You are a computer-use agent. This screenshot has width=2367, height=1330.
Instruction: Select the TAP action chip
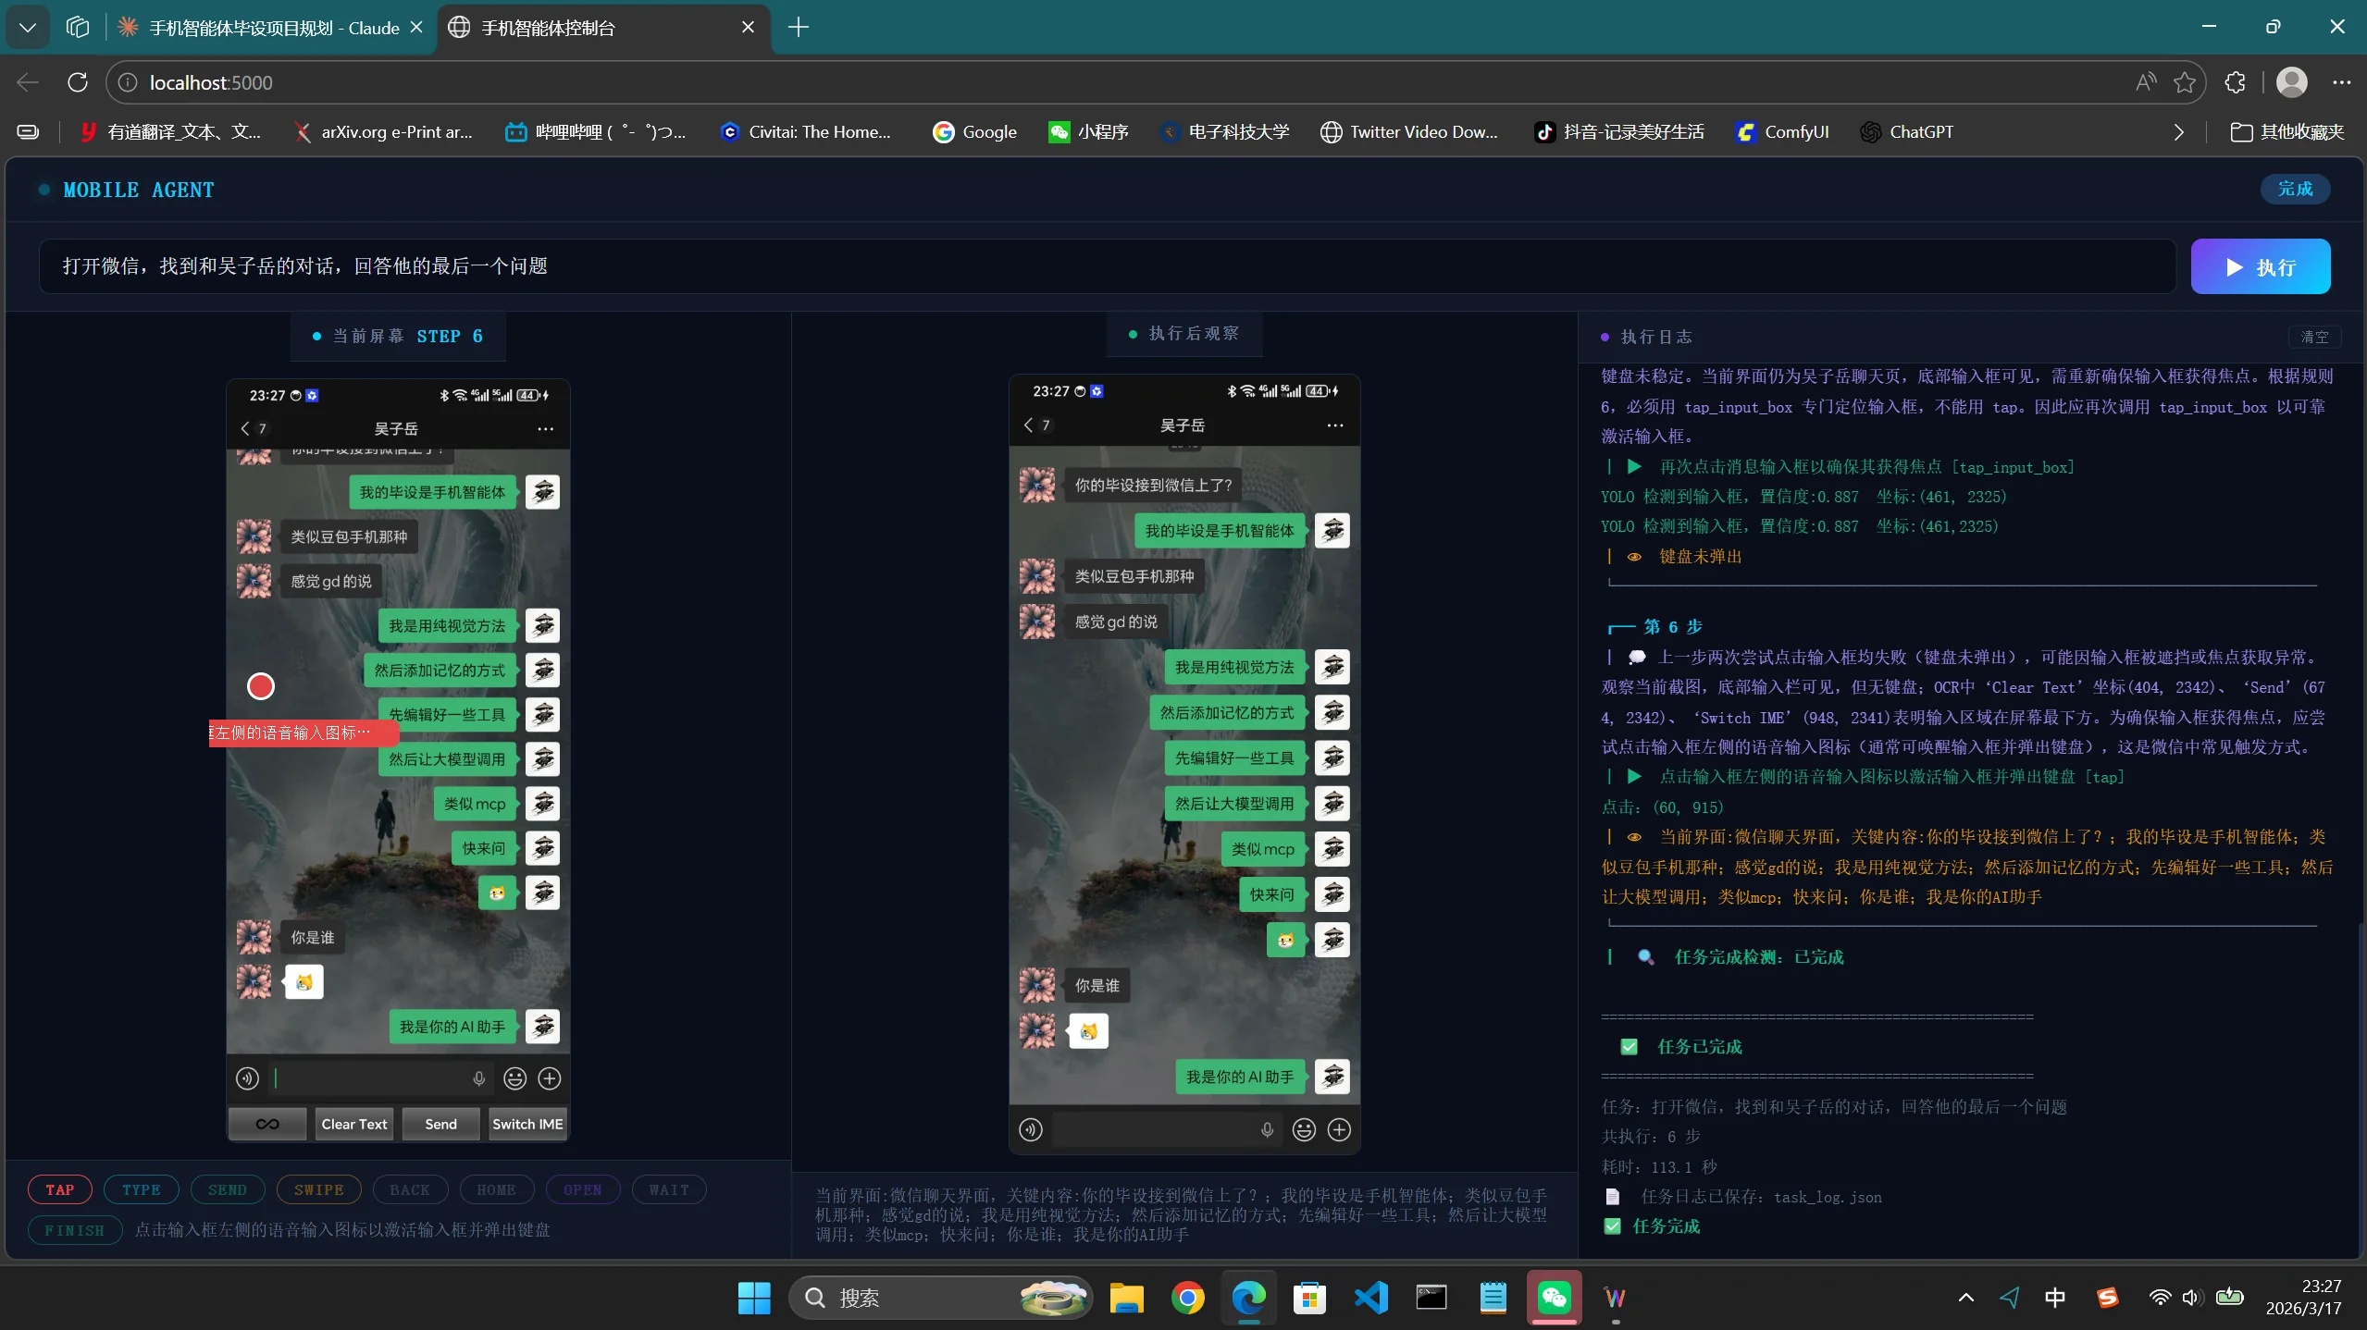click(x=60, y=1189)
